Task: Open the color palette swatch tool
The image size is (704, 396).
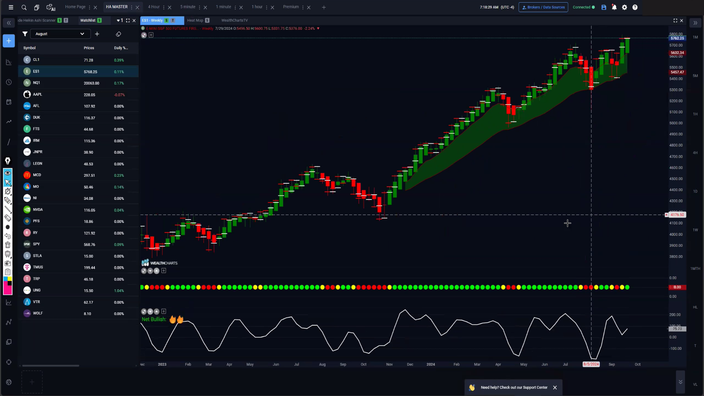Action: pyautogui.click(x=8, y=286)
